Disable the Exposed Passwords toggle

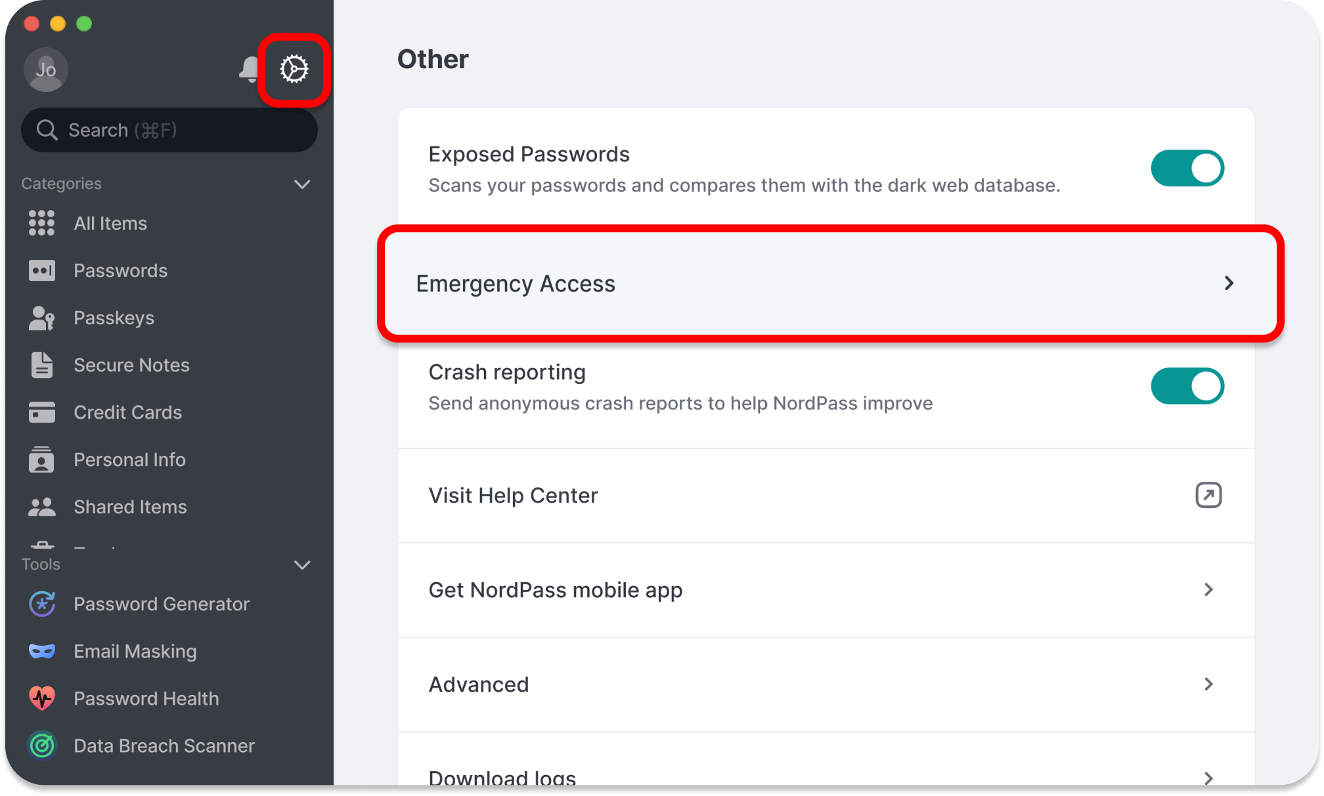(x=1187, y=169)
